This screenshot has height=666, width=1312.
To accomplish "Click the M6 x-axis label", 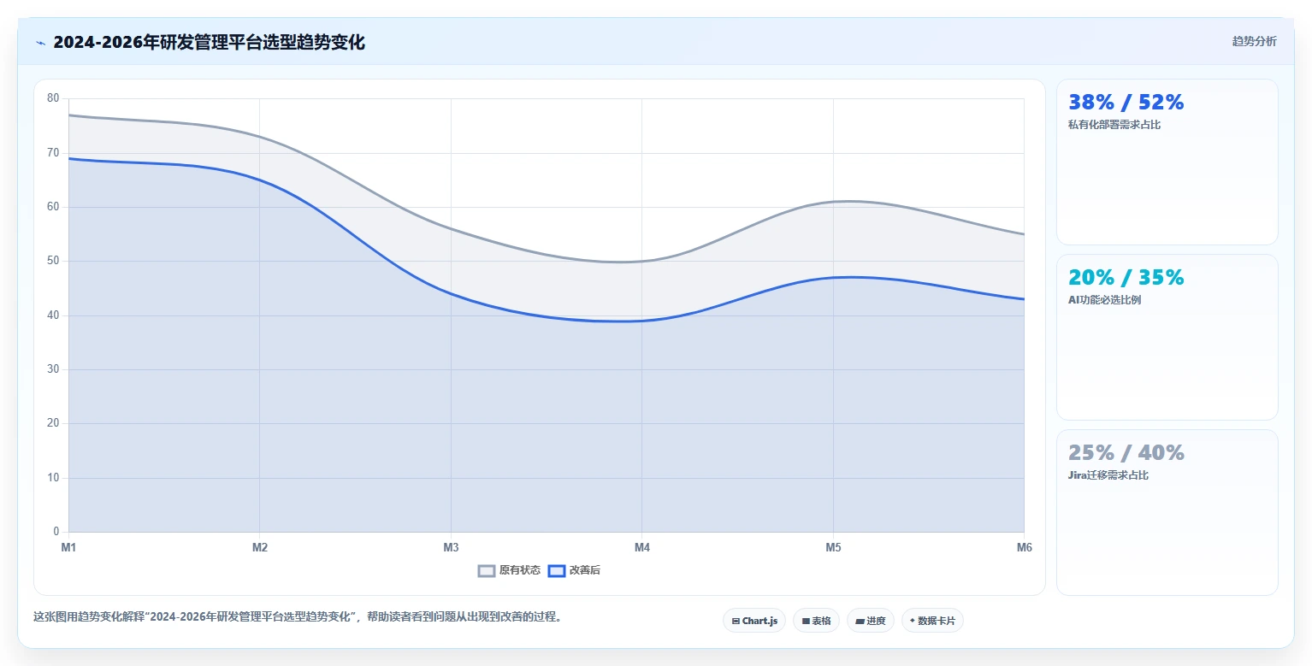I will [x=1024, y=548].
